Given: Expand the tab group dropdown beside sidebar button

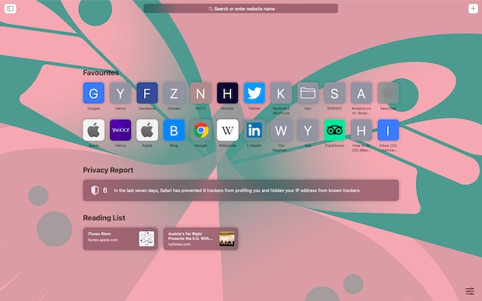Looking at the screenshot, I should [20, 9].
